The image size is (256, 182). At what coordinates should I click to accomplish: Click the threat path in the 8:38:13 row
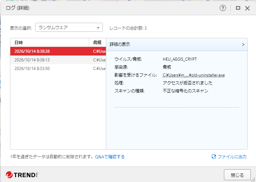click(x=99, y=60)
